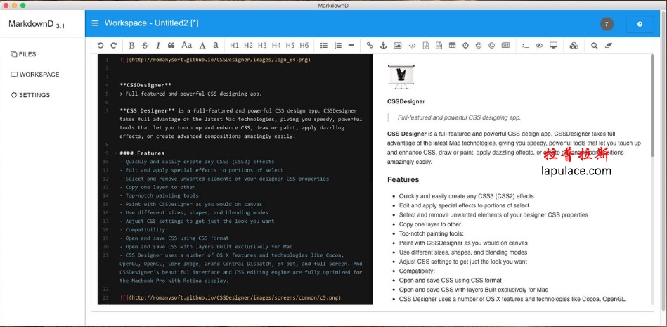The image size is (667, 327).
Task: Click the Undo arrow in the toolbar
Action: point(101,45)
